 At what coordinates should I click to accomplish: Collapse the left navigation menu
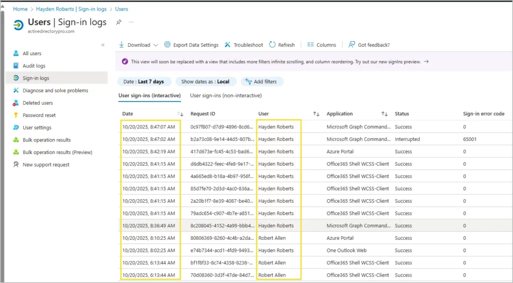(103, 45)
